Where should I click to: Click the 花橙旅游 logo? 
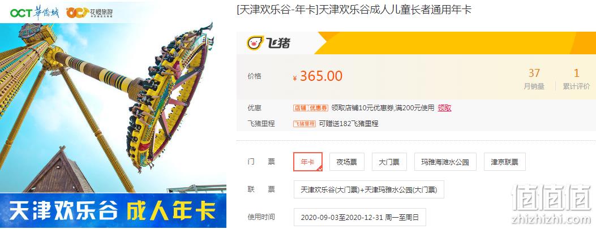89,12
